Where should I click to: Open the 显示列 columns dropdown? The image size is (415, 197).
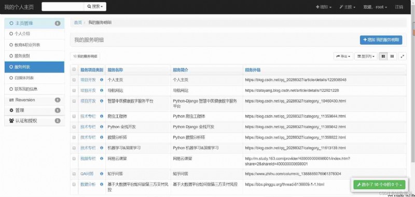(x=366, y=57)
